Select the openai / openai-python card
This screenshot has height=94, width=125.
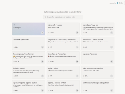(63, 87)
